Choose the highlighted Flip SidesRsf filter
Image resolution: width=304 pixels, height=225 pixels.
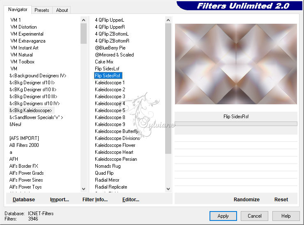(108, 76)
